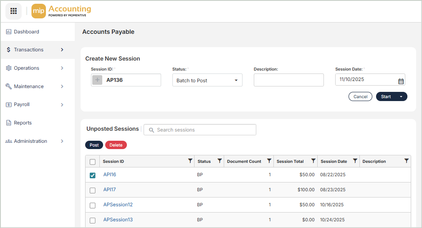The width and height of the screenshot is (422, 228).
Task: Open the Status dropdown showing Batch to Post
Action: (x=207, y=80)
